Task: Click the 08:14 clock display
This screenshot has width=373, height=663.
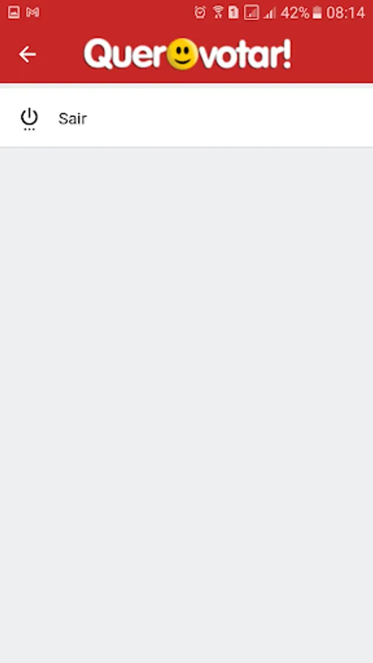Action: coord(346,13)
